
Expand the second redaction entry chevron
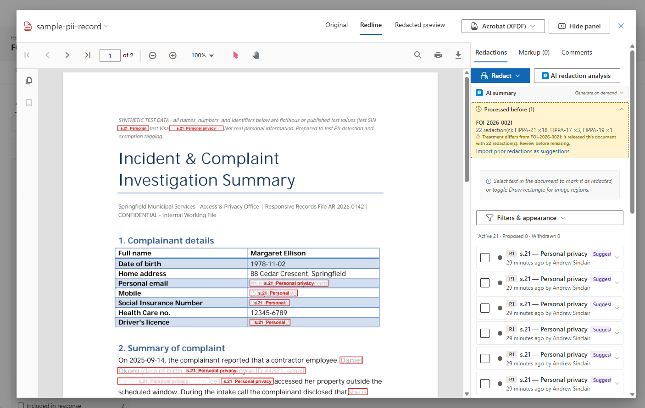tap(617, 283)
